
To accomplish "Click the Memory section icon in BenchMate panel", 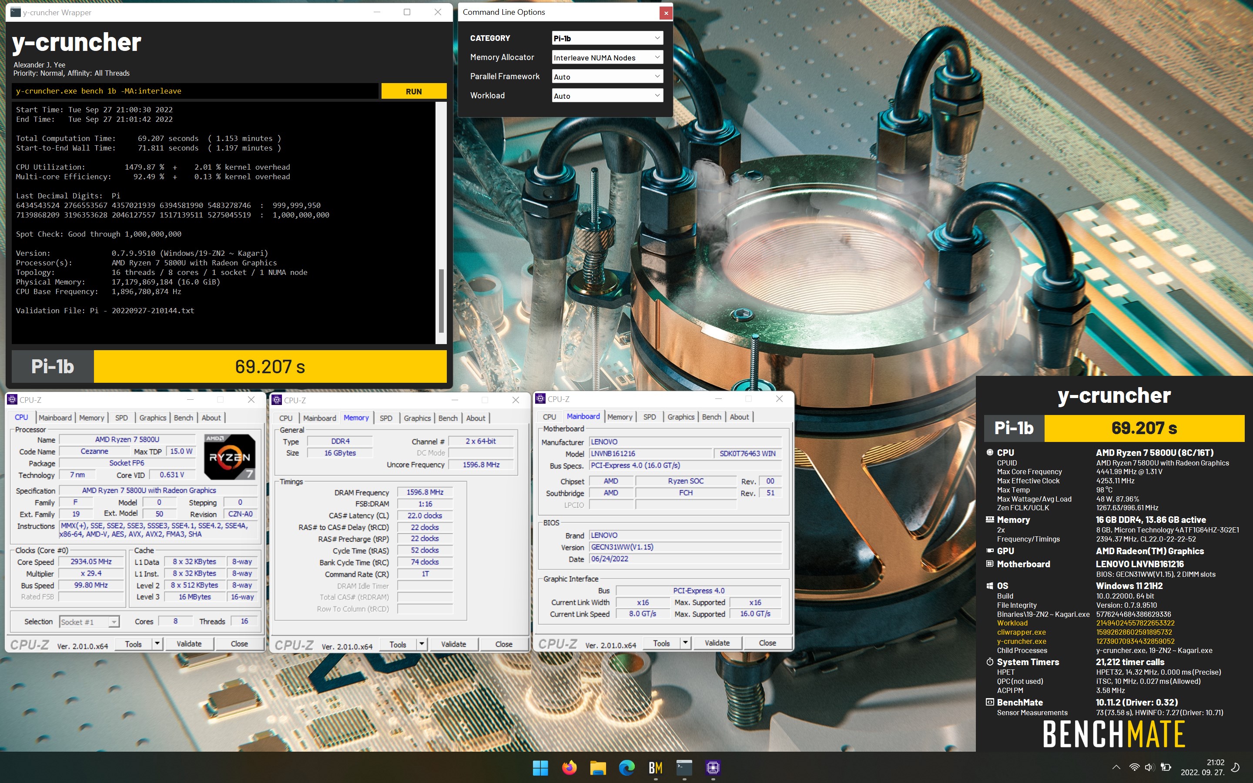I will click(x=989, y=519).
